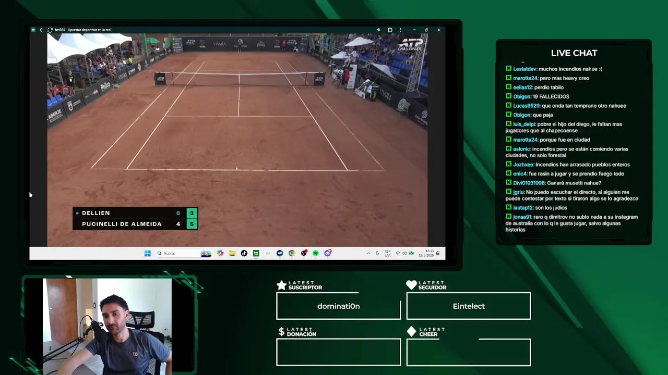Click the Latest Suscriptor star icon
This screenshot has width=668, height=375.
pos(281,285)
